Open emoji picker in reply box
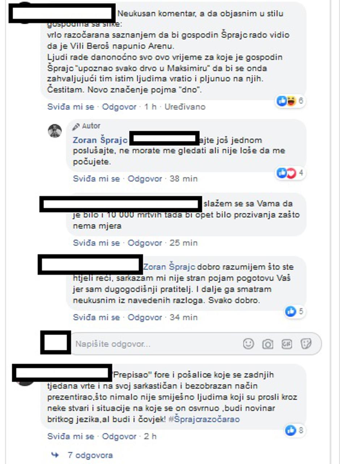The width and height of the screenshot is (340, 464). click(248, 344)
